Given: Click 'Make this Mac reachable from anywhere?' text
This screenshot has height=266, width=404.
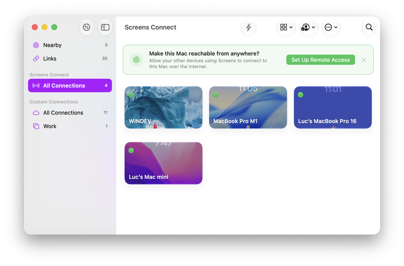Looking at the screenshot, I should click(204, 54).
